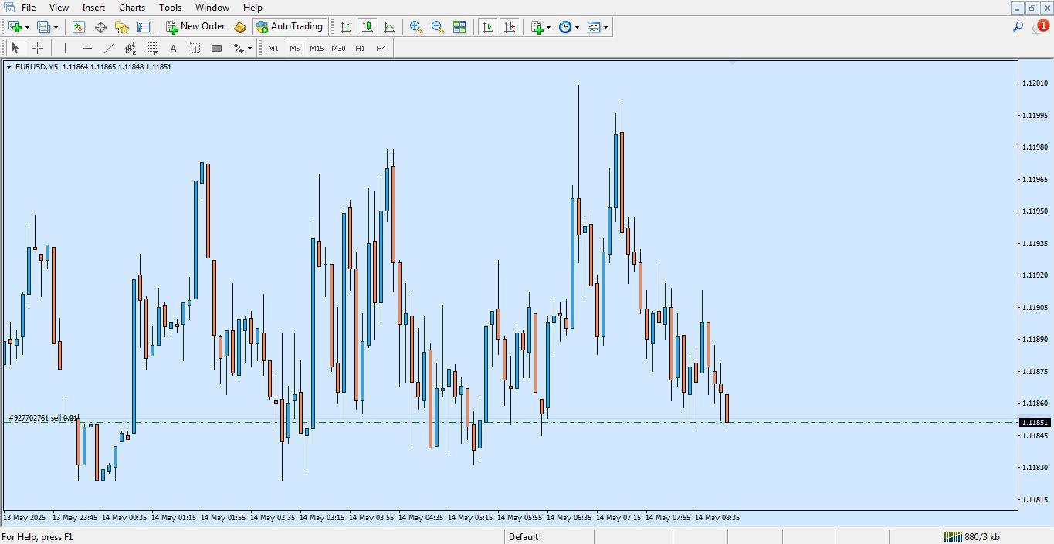The height and width of the screenshot is (544, 1054).
Task: Expand the Profiles dropdown arrow
Action: 56,27
